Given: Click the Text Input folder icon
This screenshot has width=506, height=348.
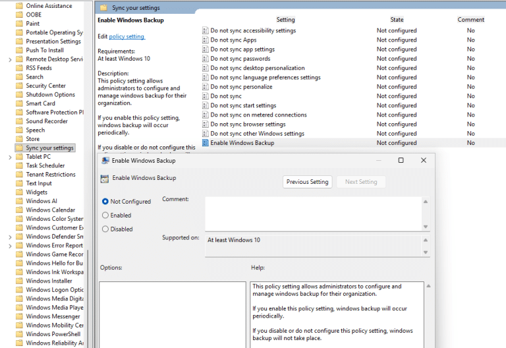Looking at the screenshot, I should (x=19, y=183).
